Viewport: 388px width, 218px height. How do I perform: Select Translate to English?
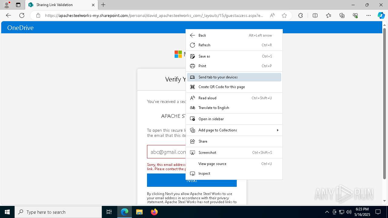tap(234, 108)
